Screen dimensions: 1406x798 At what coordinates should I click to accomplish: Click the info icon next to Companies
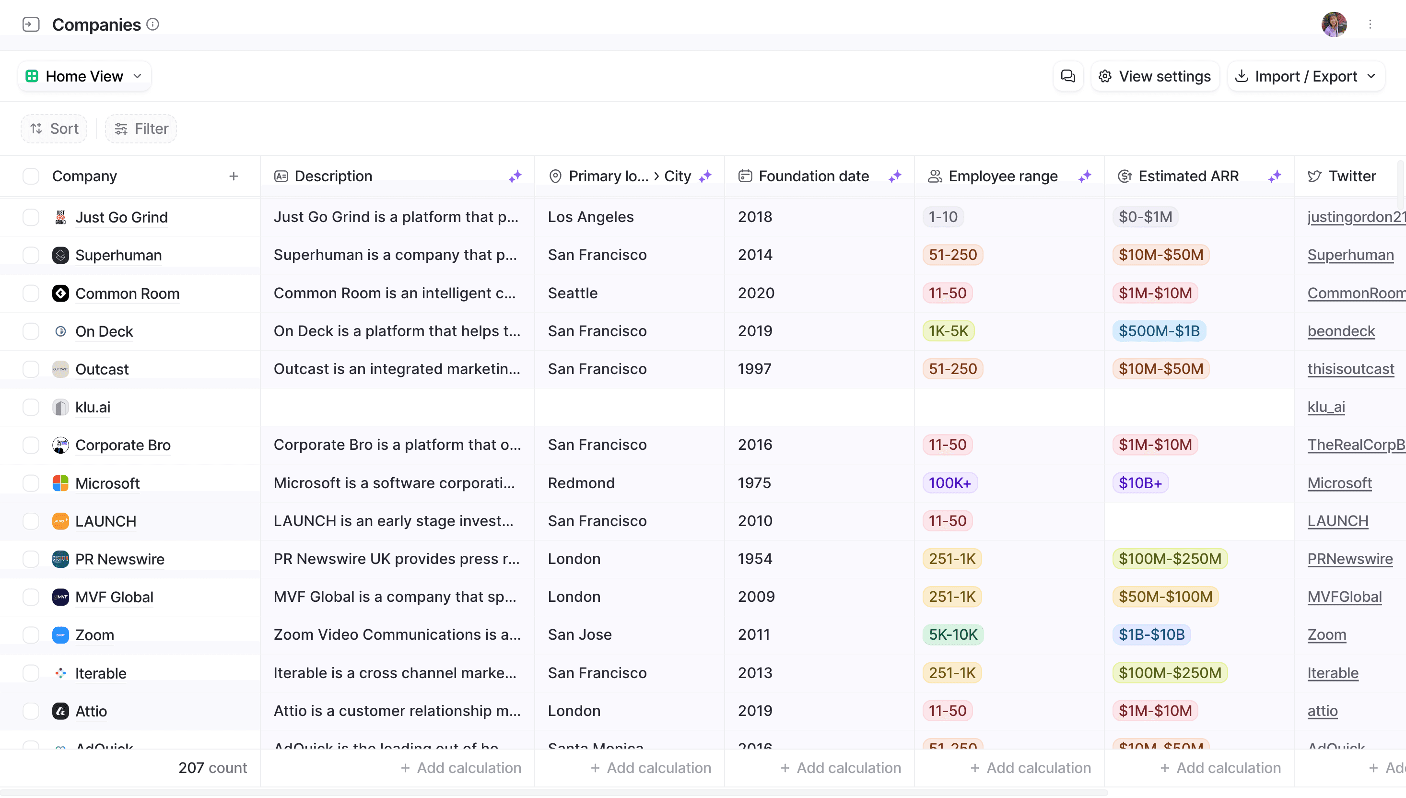coord(153,24)
